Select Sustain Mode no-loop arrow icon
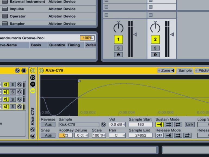209x157 pixels. click(x=159, y=125)
